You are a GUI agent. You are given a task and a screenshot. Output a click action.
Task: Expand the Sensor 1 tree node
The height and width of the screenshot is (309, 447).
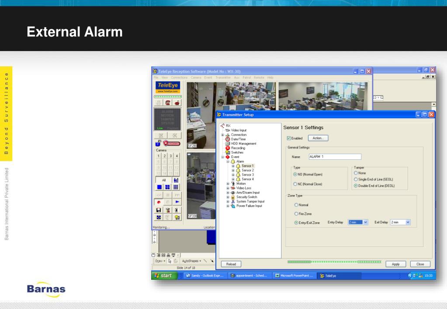pos(233,166)
